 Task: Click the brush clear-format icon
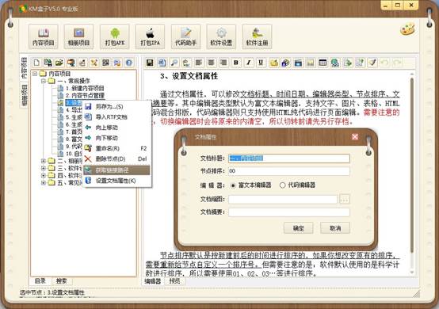click(372, 63)
